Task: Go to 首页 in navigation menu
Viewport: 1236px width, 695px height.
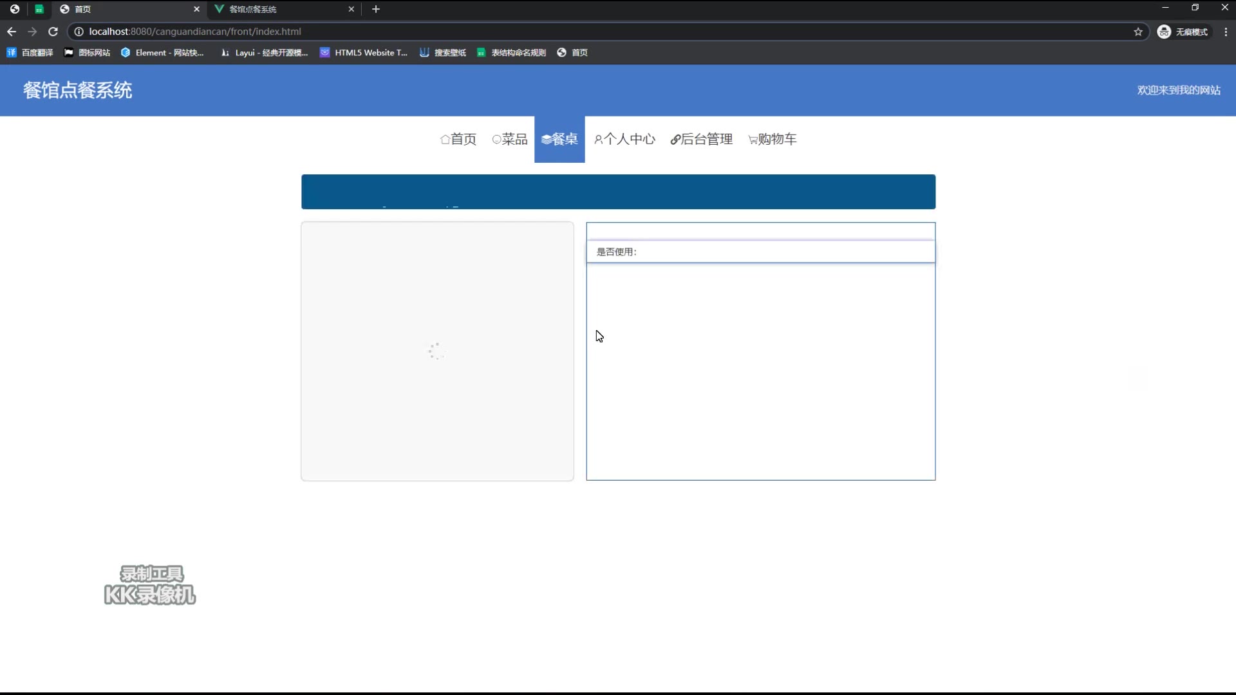Action: point(458,139)
